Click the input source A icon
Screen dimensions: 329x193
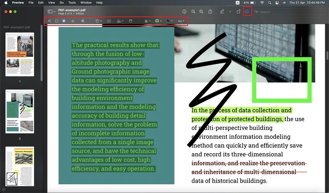pyautogui.click(x=238, y=3)
